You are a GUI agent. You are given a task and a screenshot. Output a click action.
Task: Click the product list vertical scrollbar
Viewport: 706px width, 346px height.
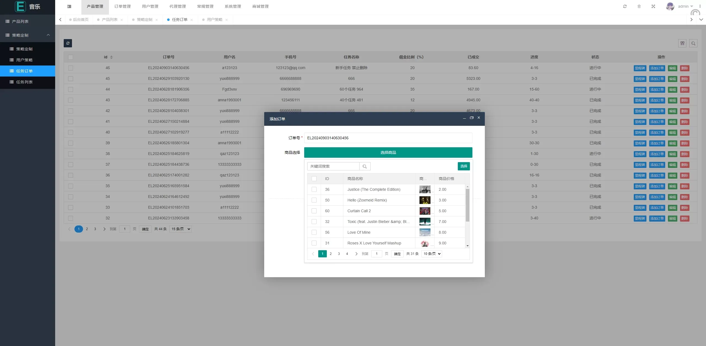tap(467, 205)
